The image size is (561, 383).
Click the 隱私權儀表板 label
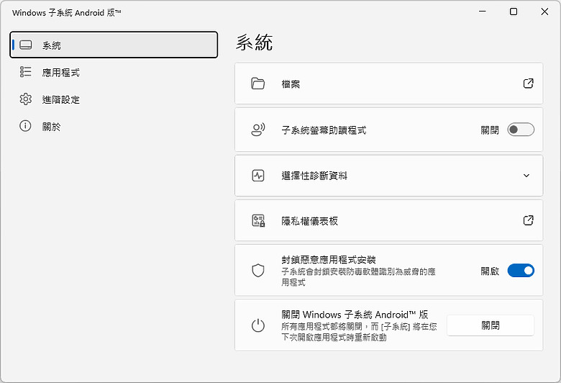click(x=309, y=221)
